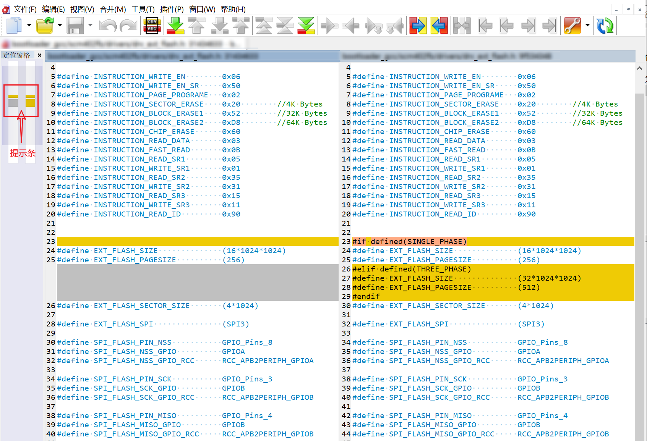Click copy right and advance icon

point(373,26)
